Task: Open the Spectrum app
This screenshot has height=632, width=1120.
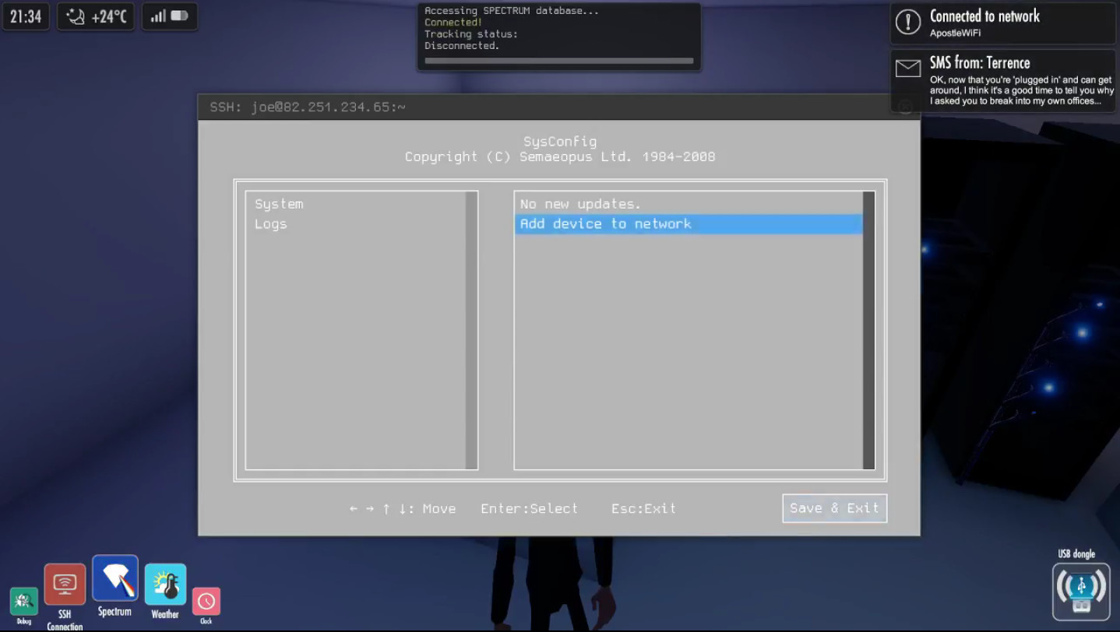Action: (115, 578)
